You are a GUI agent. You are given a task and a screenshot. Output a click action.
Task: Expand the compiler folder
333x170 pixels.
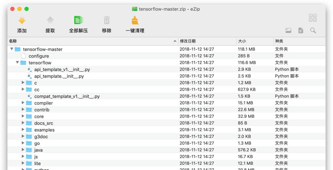point(23,103)
